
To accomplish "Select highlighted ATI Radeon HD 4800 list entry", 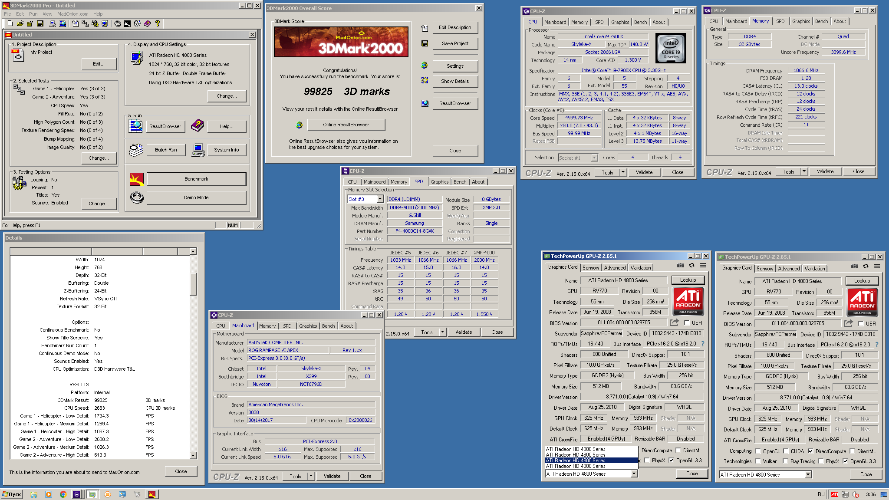I will tap(591, 460).
